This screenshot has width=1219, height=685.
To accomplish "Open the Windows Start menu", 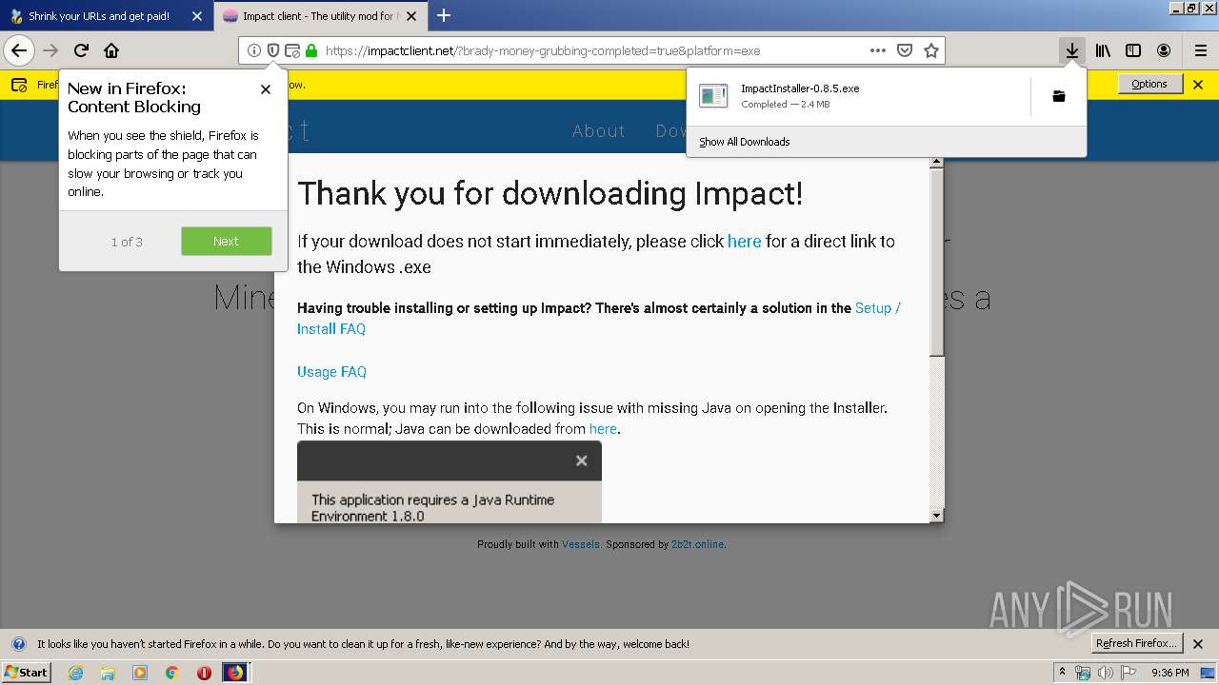I will tap(26, 673).
